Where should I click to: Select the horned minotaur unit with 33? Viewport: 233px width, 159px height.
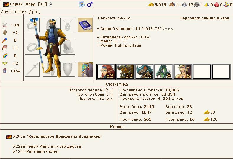(x=125, y=72)
